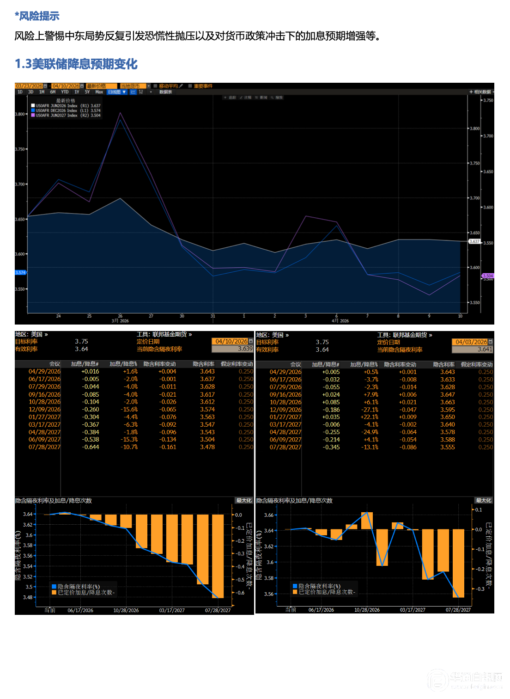Toggle 最大化 on the left implied rate chart
This screenshot has height=699, width=510.
point(244,501)
